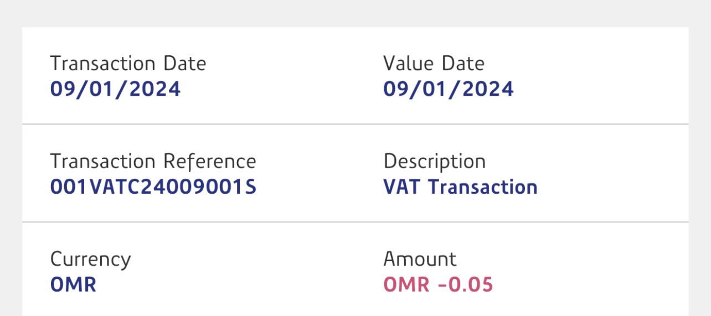The height and width of the screenshot is (316, 711).
Task: Click the Amount label
Action: (x=420, y=259)
